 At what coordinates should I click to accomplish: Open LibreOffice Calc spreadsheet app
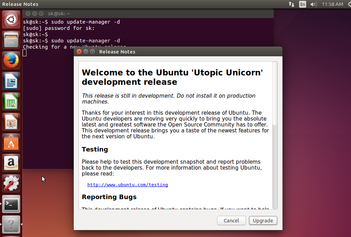tap(11, 101)
